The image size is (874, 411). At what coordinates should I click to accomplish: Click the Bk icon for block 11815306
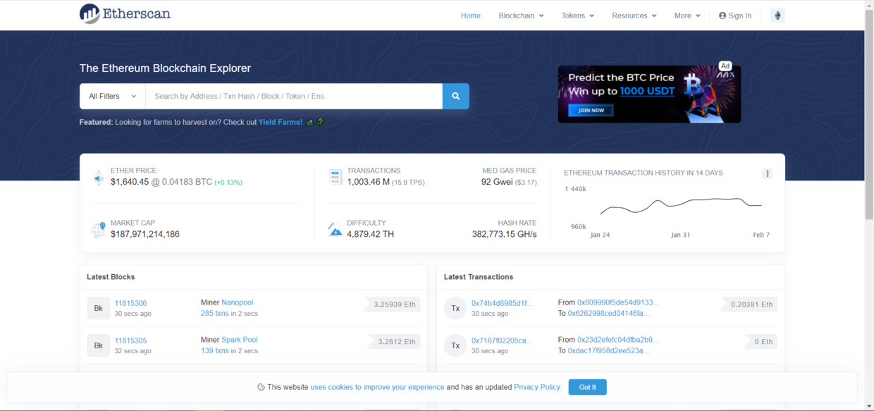[x=98, y=308]
